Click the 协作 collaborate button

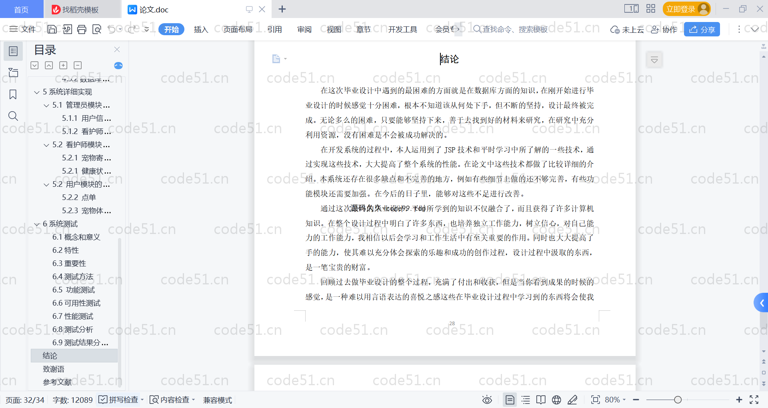(x=664, y=29)
